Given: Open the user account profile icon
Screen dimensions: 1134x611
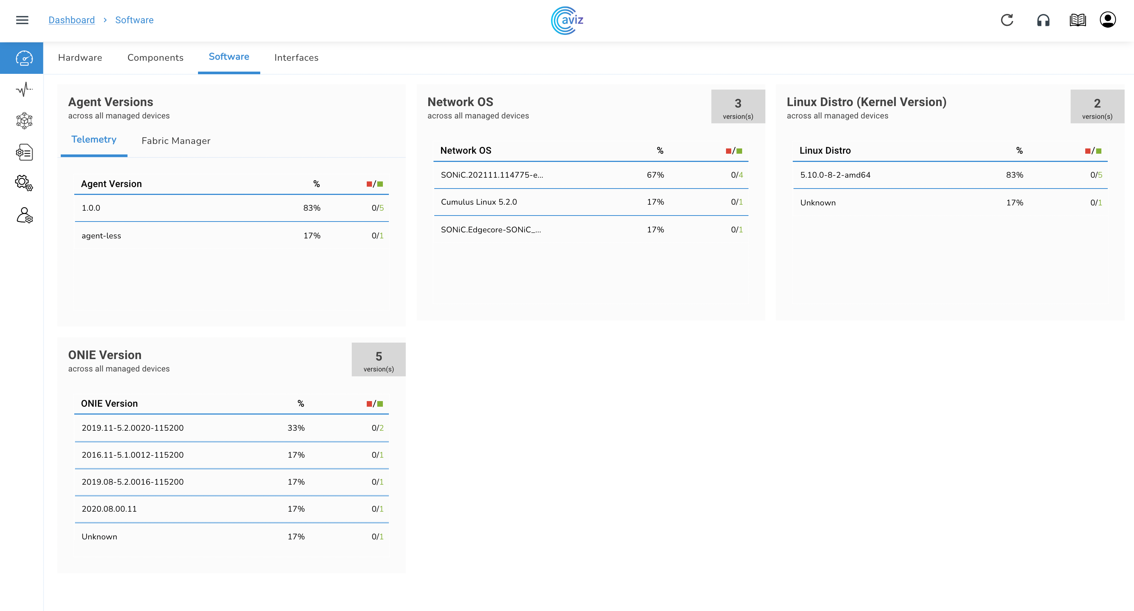Looking at the screenshot, I should (1107, 20).
